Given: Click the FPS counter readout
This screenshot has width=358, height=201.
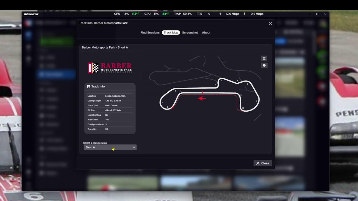Looking at the screenshot, I should click(203, 14).
